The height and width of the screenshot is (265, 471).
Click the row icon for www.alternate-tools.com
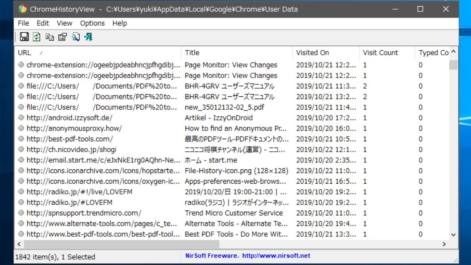coord(21,223)
